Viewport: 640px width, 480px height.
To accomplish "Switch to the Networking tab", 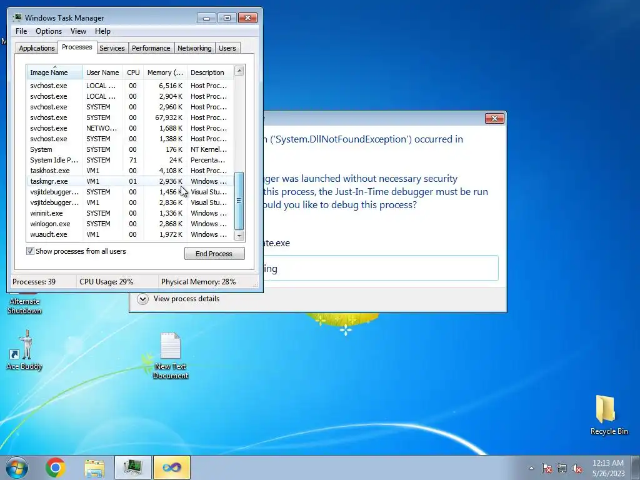I will (x=194, y=48).
